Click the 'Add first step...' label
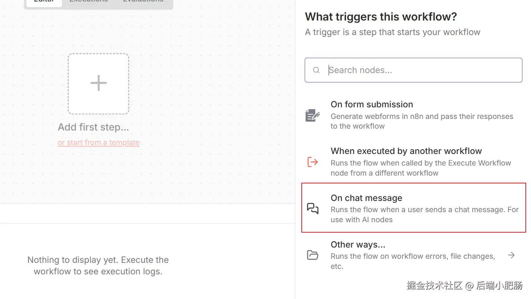This screenshot has height=299, width=531. (93, 127)
